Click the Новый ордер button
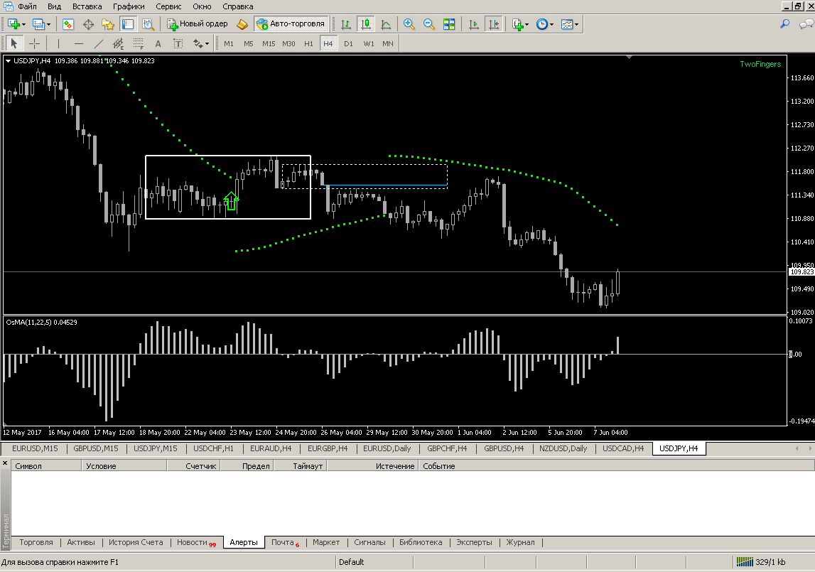This screenshot has width=815, height=572. 198,24
